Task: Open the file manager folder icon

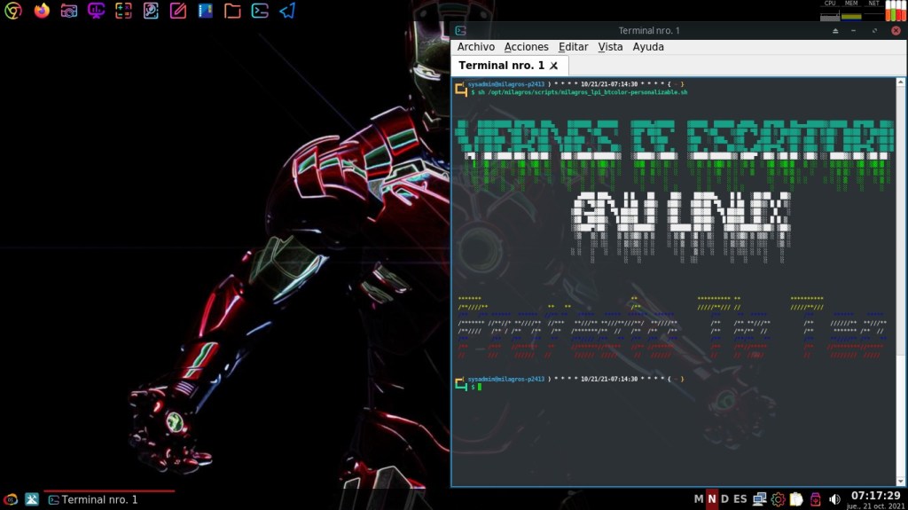Action: point(232,11)
